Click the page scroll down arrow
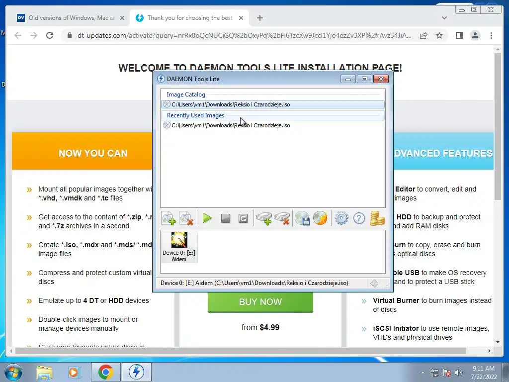509x382 pixels. 498,342
